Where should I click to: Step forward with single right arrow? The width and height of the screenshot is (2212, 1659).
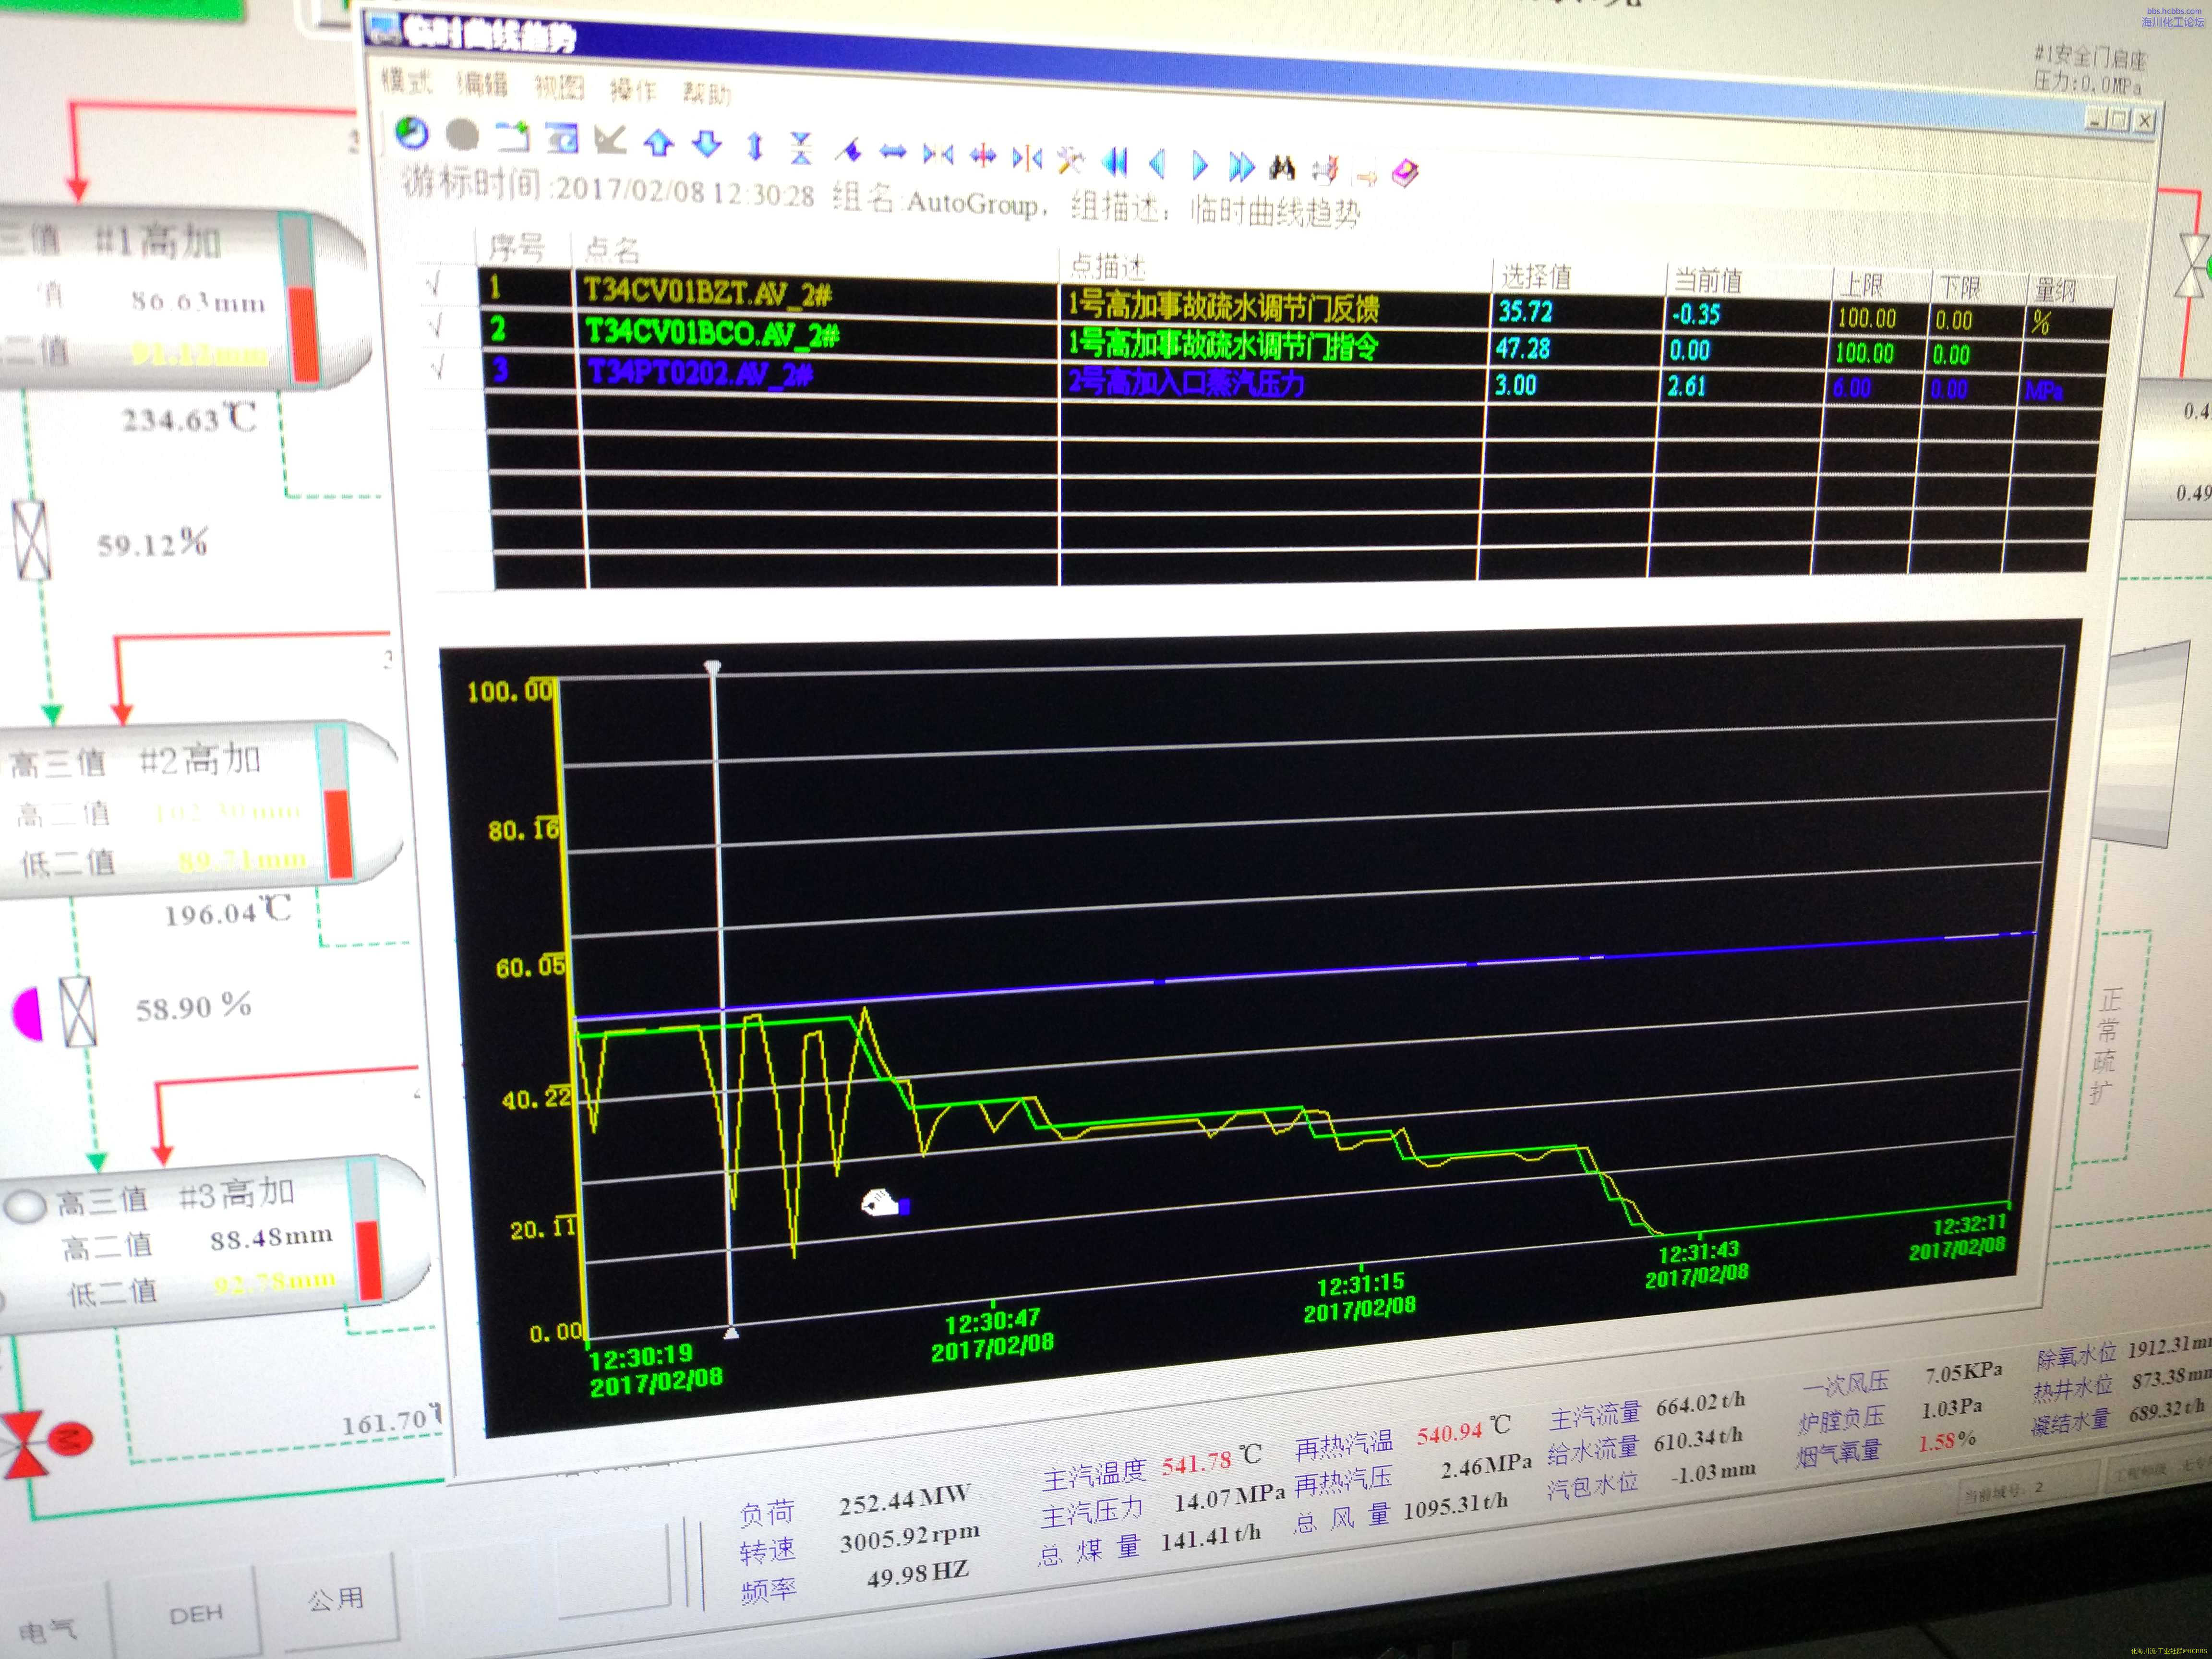pyautogui.click(x=1200, y=165)
